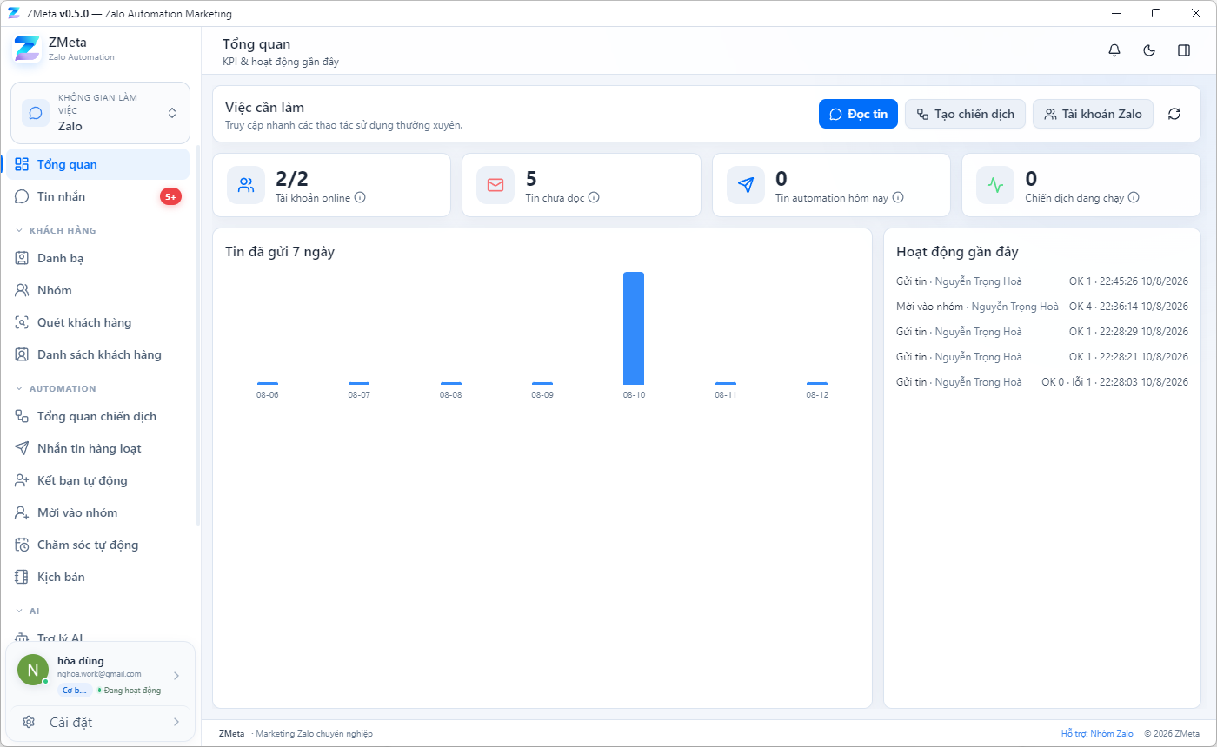This screenshot has height=747, width=1217.
Task: Open Chăm sóc tự động
Action: pyautogui.click(x=97, y=545)
